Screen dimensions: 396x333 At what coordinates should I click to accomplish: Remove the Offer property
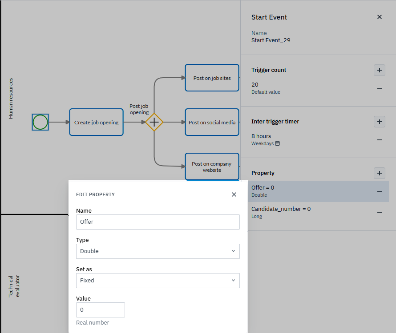pyautogui.click(x=379, y=191)
